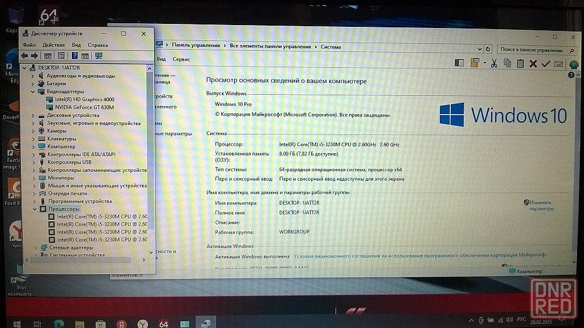
Task: Click the Copy icon in System window toolbar
Action: coord(507,63)
